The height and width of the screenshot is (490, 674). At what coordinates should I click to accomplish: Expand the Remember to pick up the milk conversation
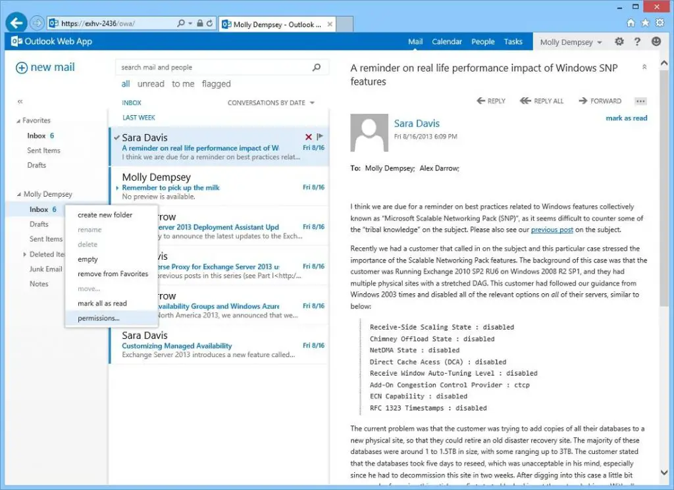coord(117,187)
